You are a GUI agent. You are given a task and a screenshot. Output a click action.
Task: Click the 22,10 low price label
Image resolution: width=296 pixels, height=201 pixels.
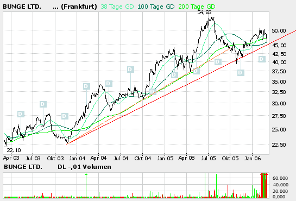(14, 150)
